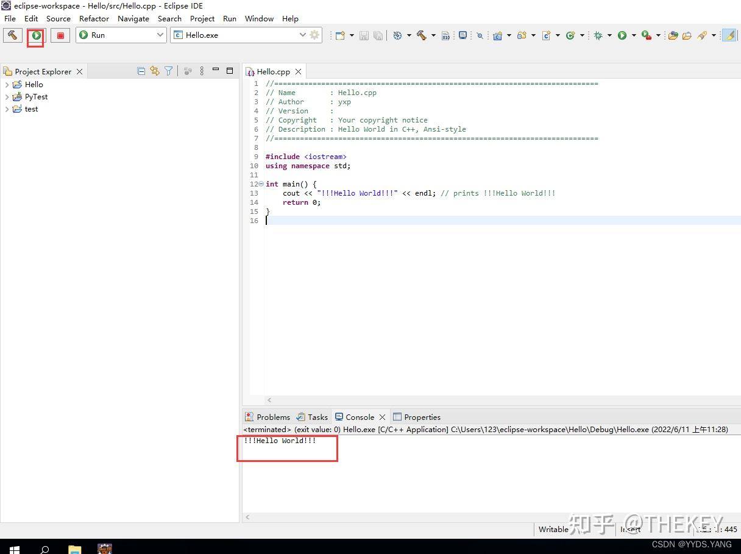Screen dimensions: 741x554
Task: Click the Save icon in the toolbar
Action: pos(364,35)
